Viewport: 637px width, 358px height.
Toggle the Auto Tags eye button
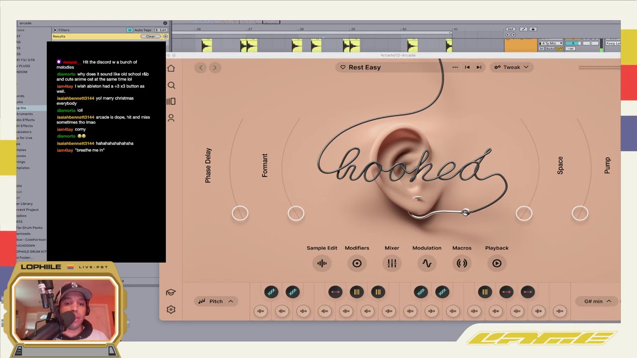(x=129, y=30)
